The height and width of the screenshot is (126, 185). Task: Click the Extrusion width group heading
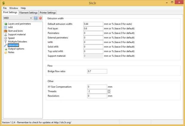point(55,19)
